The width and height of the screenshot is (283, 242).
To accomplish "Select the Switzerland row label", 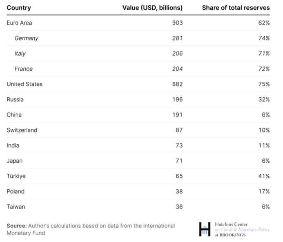I will pos(22,130).
